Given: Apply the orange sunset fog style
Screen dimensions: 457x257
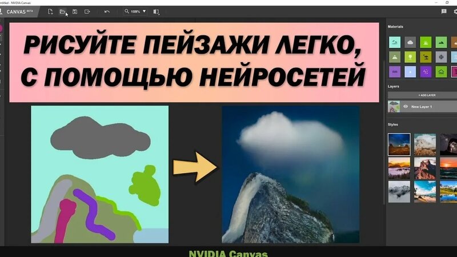Looking at the screenshot, I should pyautogui.click(x=399, y=168).
